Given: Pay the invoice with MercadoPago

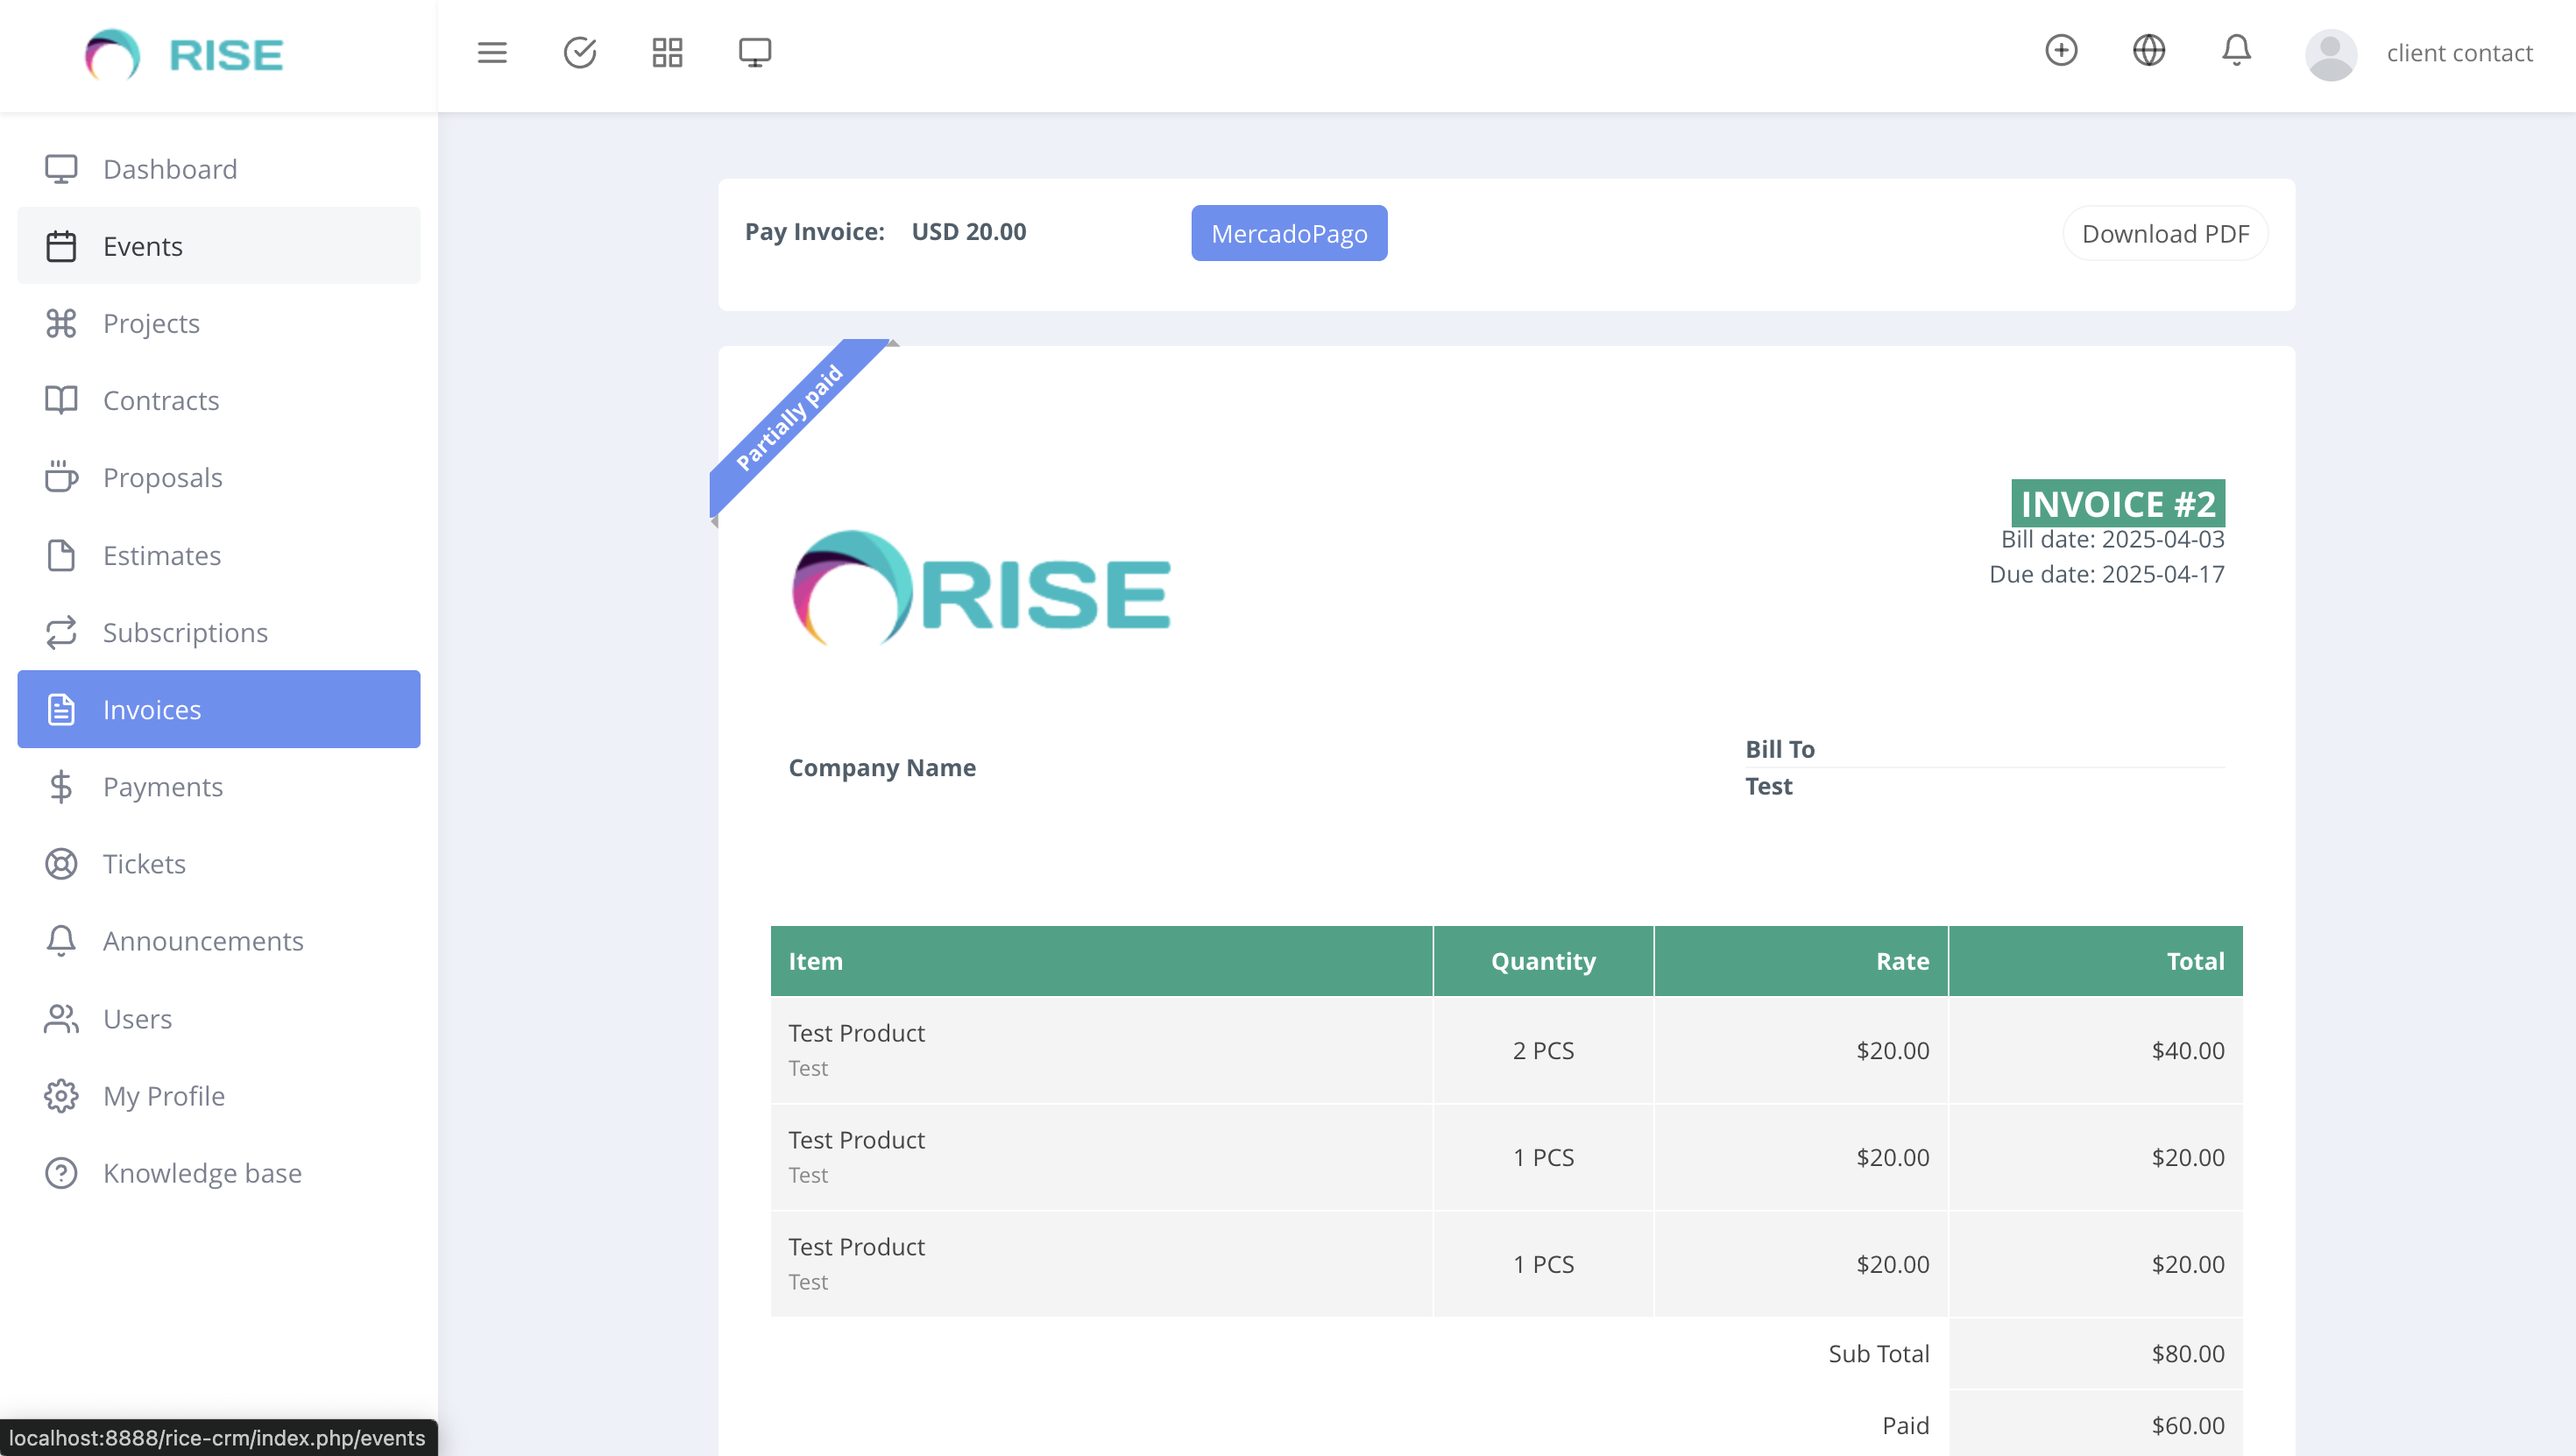Looking at the screenshot, I should pyautogui.click(x=1288, y=232).
